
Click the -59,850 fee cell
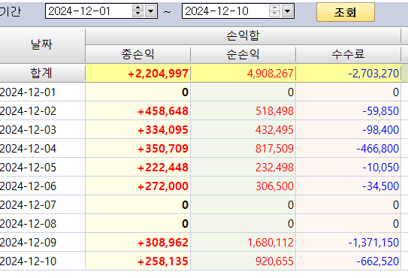(x=348, y=111)
